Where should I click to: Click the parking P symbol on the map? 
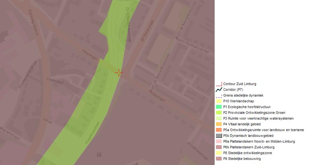click(99, 154)
